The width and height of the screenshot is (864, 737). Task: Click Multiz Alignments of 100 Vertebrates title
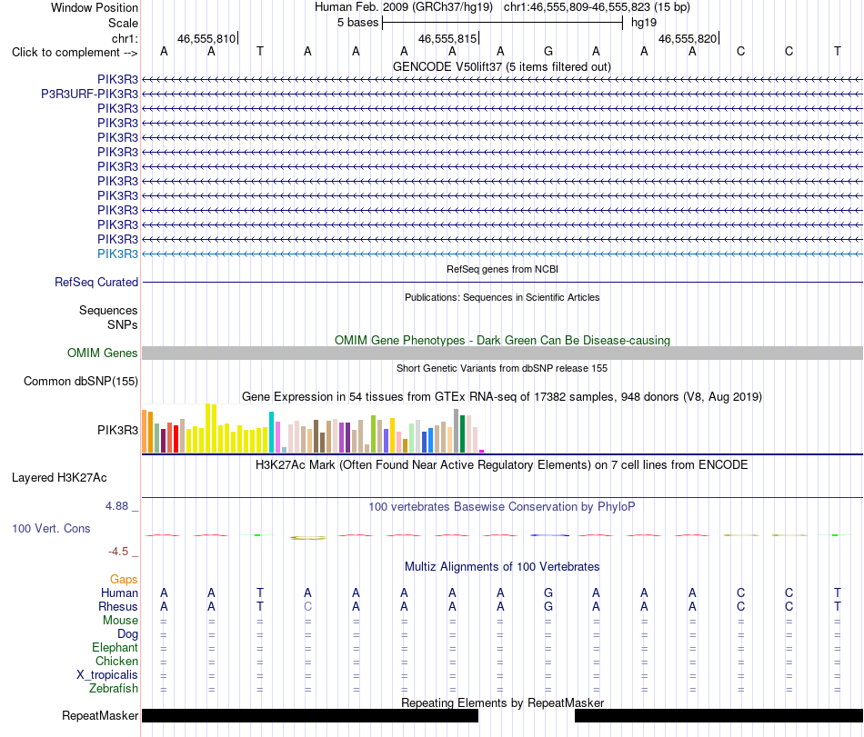[502, 566]
